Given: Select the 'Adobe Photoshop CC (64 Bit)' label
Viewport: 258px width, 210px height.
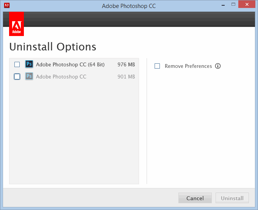Looking at the screenshot, I should [70, 64].
